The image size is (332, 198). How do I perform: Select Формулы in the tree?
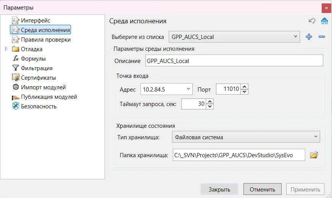[x=33, y=59]
